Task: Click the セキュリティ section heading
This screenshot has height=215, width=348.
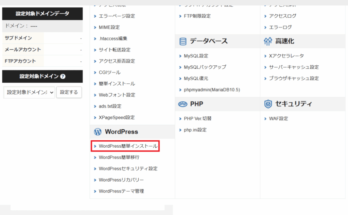Action: click(294, 104)
